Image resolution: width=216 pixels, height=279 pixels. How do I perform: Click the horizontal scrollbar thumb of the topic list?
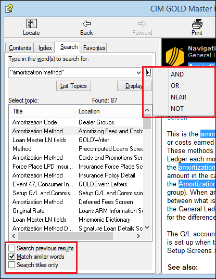point(66,236)
